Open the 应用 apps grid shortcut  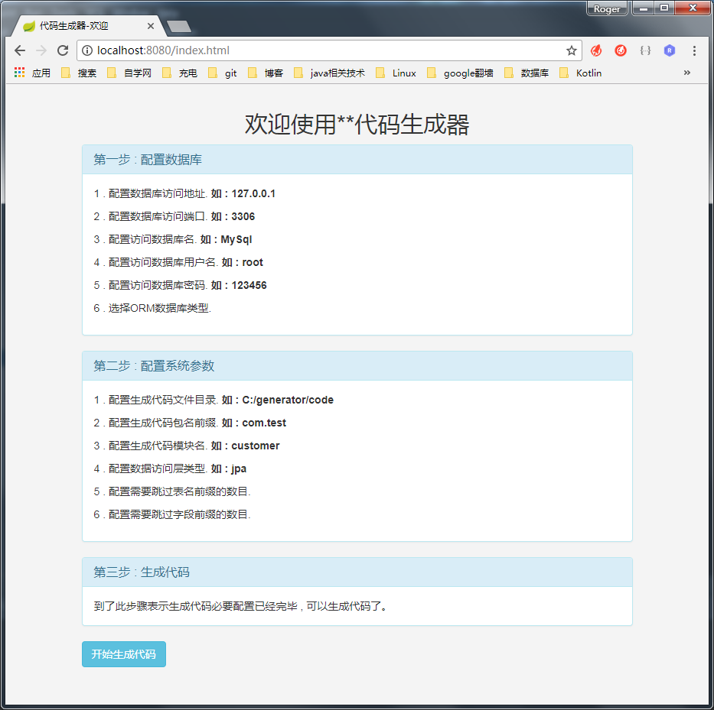pyautogui.click(x=32, y=73)
